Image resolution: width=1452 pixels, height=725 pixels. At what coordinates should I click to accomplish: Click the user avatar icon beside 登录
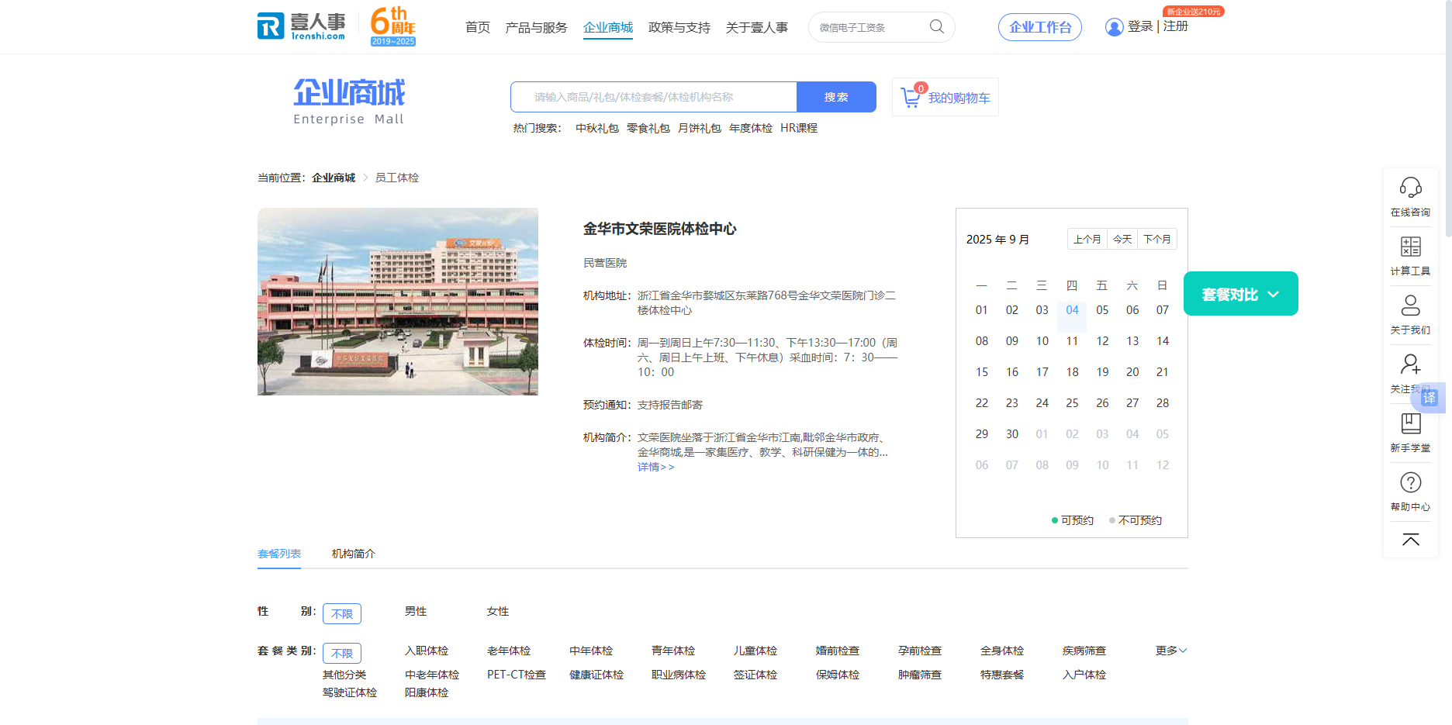[x=1114, y=27]
